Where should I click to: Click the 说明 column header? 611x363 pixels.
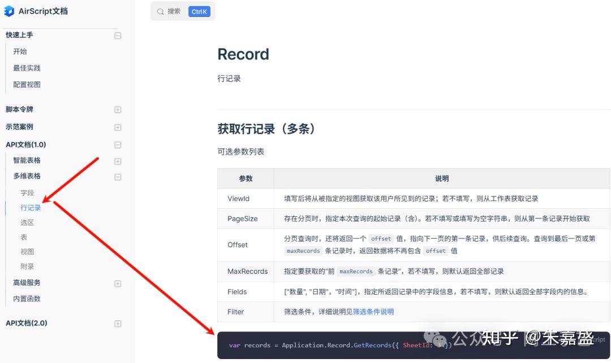click(442, 178)
